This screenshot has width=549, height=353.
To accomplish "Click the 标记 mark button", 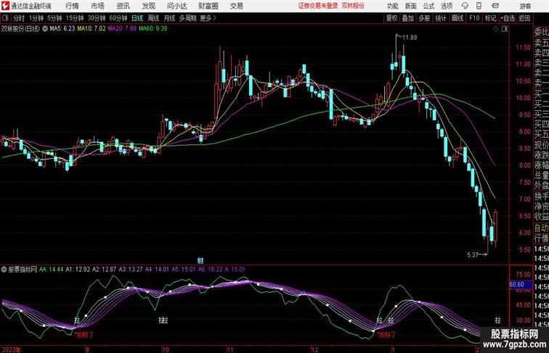I will tap(490, 18).
